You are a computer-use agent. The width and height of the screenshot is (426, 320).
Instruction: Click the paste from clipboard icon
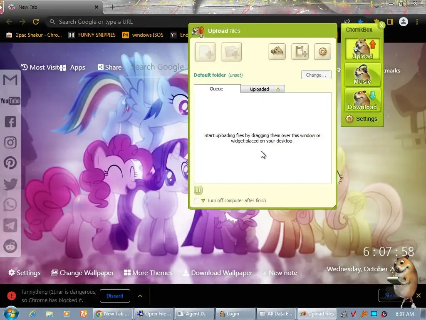(x=300, y=51)
